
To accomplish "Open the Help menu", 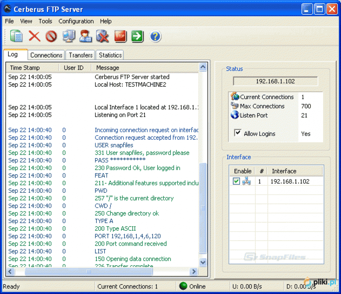I will pos(106,21).
